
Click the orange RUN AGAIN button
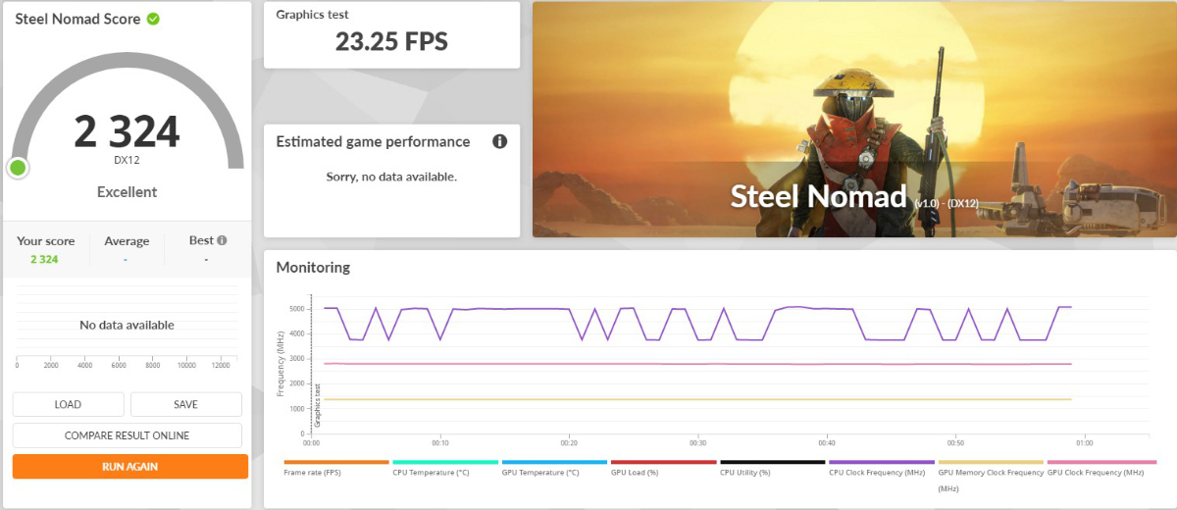[130, 467]
